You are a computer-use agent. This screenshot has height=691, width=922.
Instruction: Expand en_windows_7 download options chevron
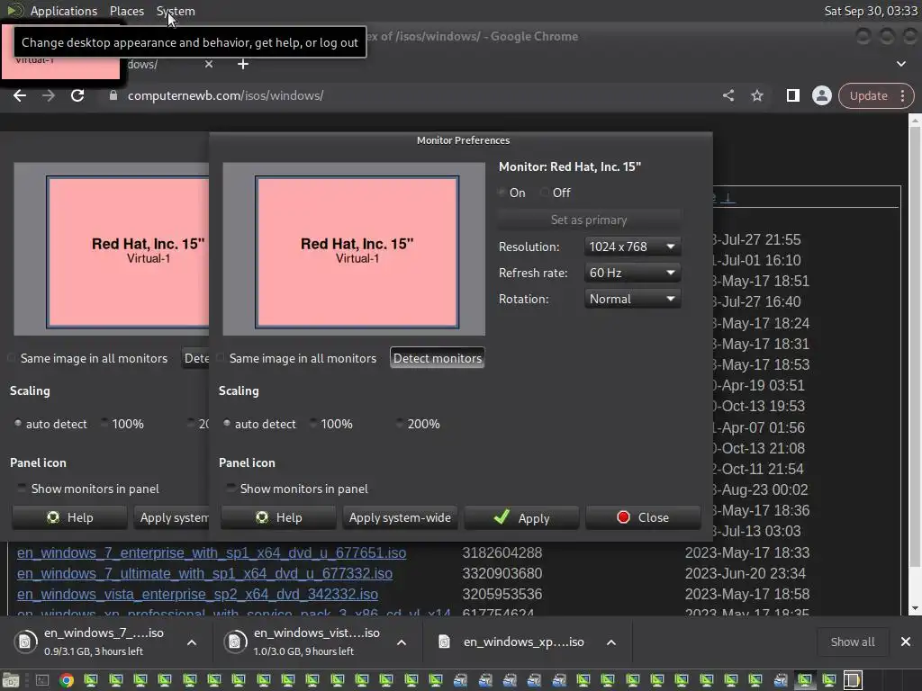192,642
